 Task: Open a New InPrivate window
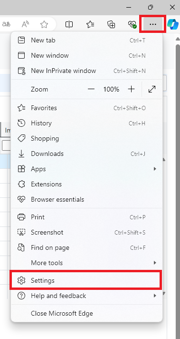tap(87, 71)
